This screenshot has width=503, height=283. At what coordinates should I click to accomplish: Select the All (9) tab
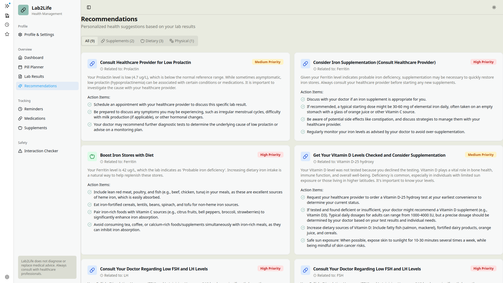90,41
